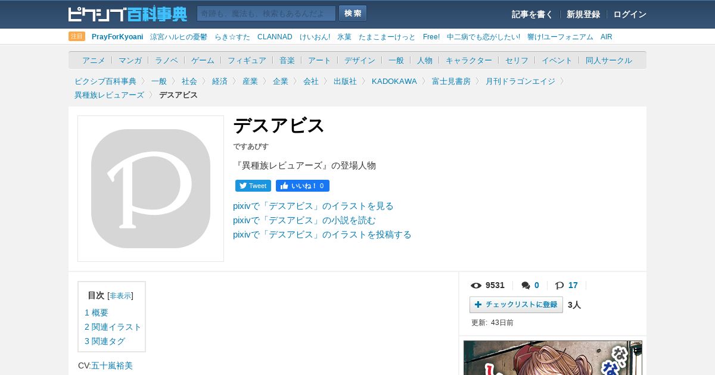Select the フィギュア category menu item
This screenshot has height=375, width=715.
coord(247,60)
